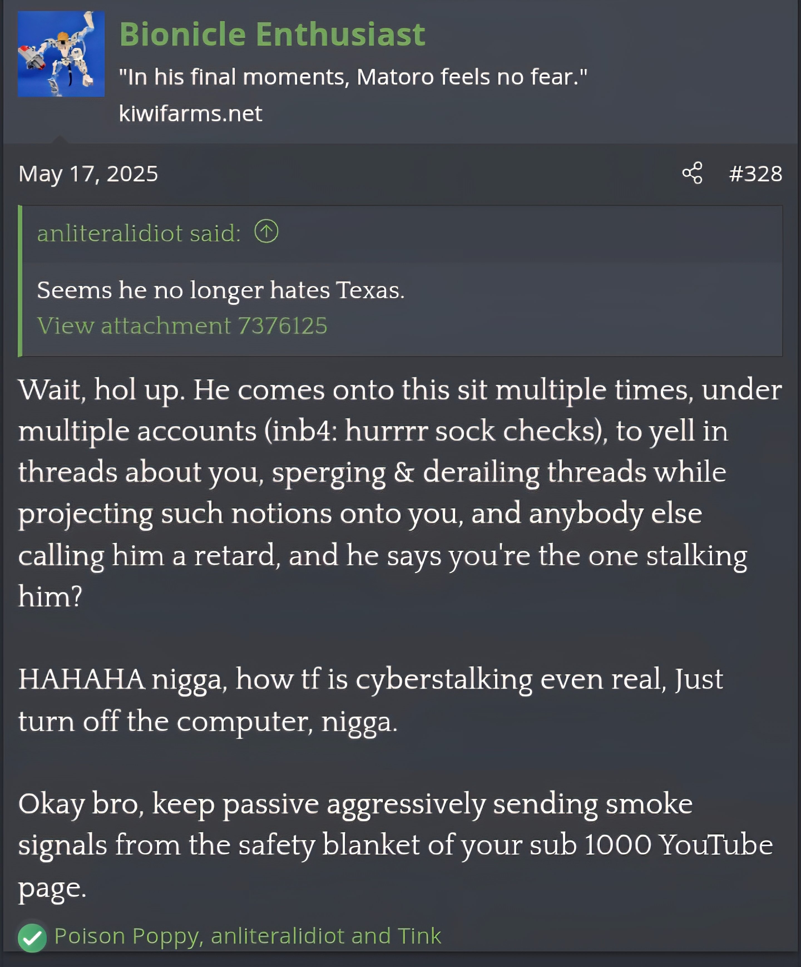
Task: Open the permalink for post #328
Action: click(x=755, y=174)
